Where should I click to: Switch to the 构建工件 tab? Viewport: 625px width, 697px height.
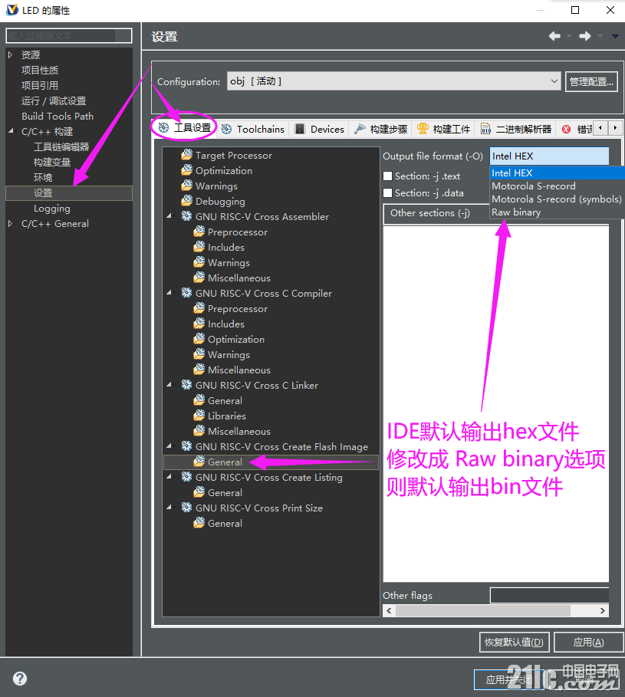tap(443, 129)
